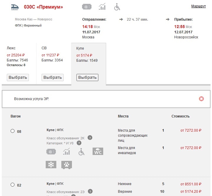The width and height of the screenshot is (212, 196).
Task: Click the electronic ticket icon in train header
Action: pyautogui.click(x=86, y=7)
